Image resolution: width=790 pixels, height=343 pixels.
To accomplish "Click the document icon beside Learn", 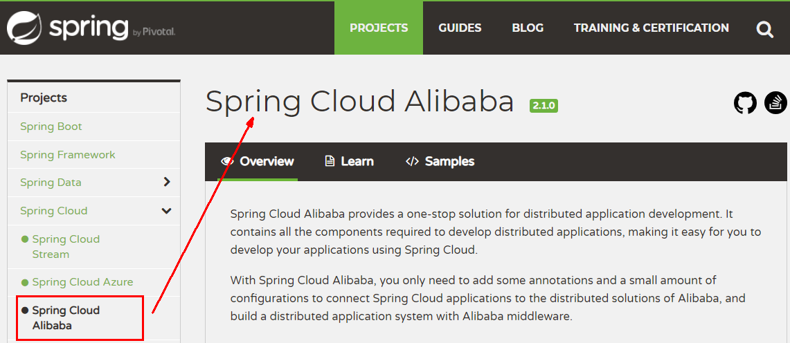I will pyautogui.click(x=330, y=161).
